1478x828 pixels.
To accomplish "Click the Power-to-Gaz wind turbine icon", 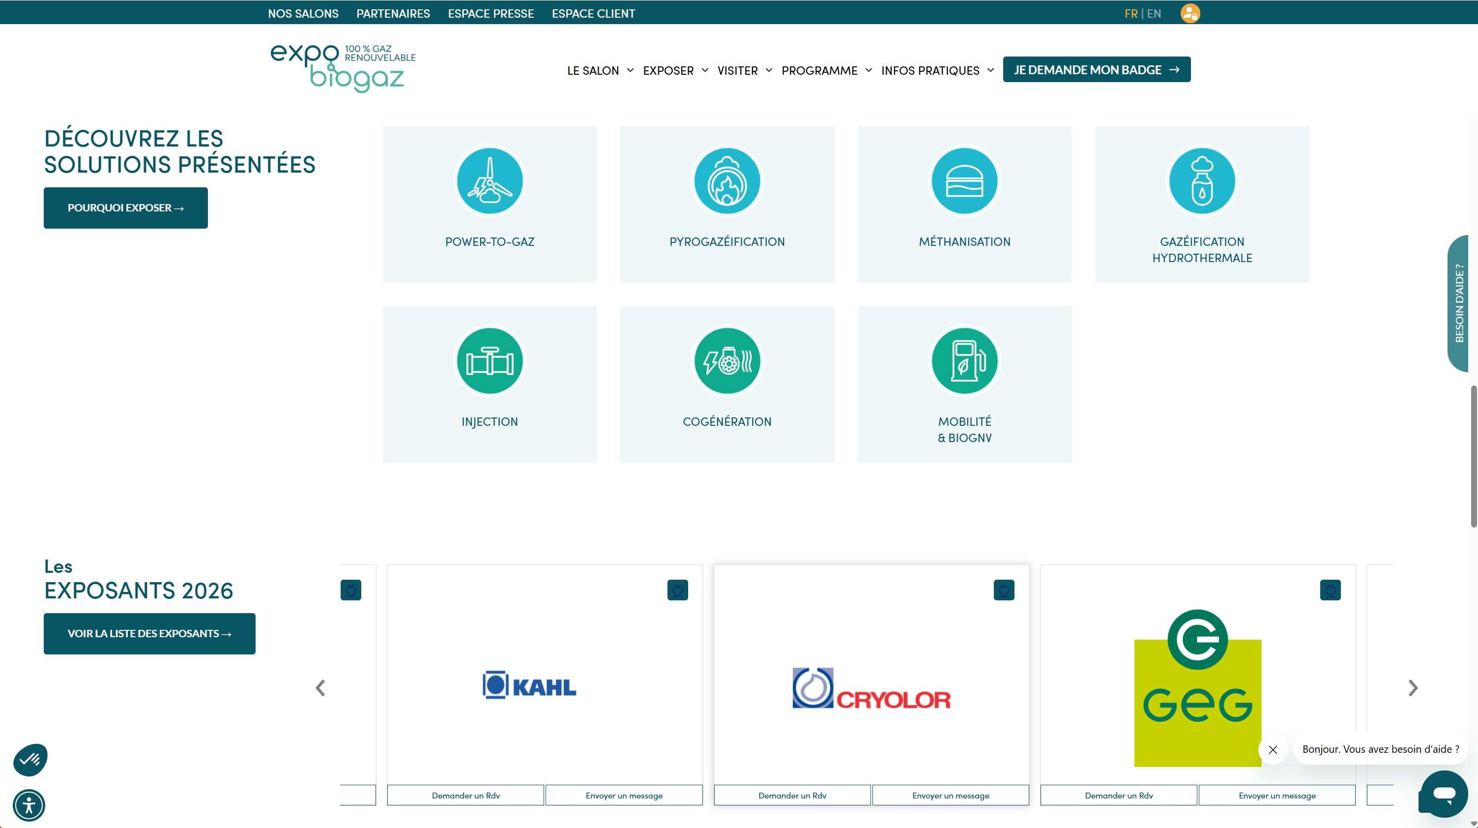I will 490,181.
